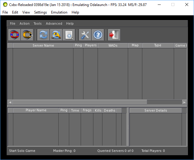This screenshot has width=194, height=160.
Task: Open Cxbx Emulation menu
Action: point(59,12)
